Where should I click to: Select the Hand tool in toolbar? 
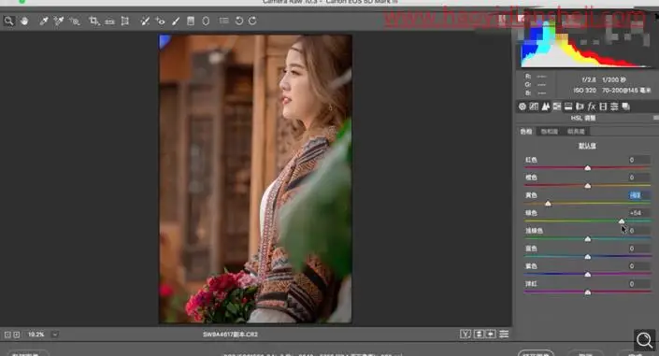24,21
